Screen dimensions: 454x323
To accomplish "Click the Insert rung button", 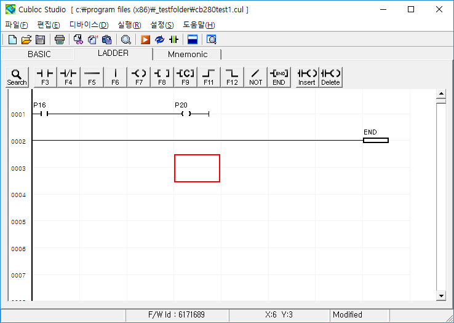I will pyautogui.click(x=307, y=77).
